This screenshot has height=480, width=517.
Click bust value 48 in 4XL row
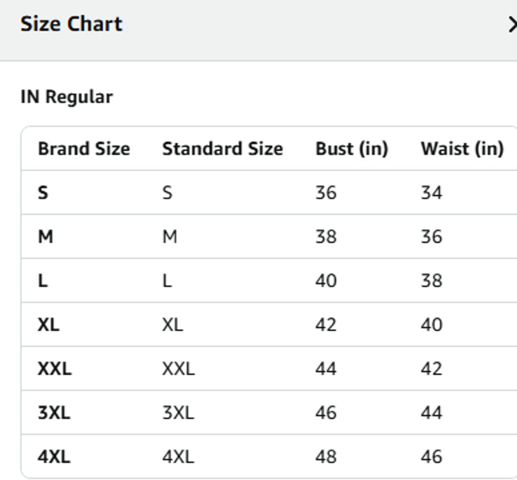pyautogui.click(x=326, y=457)
